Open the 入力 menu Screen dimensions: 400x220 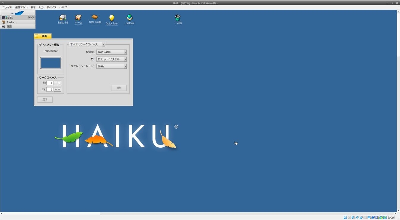41,7
